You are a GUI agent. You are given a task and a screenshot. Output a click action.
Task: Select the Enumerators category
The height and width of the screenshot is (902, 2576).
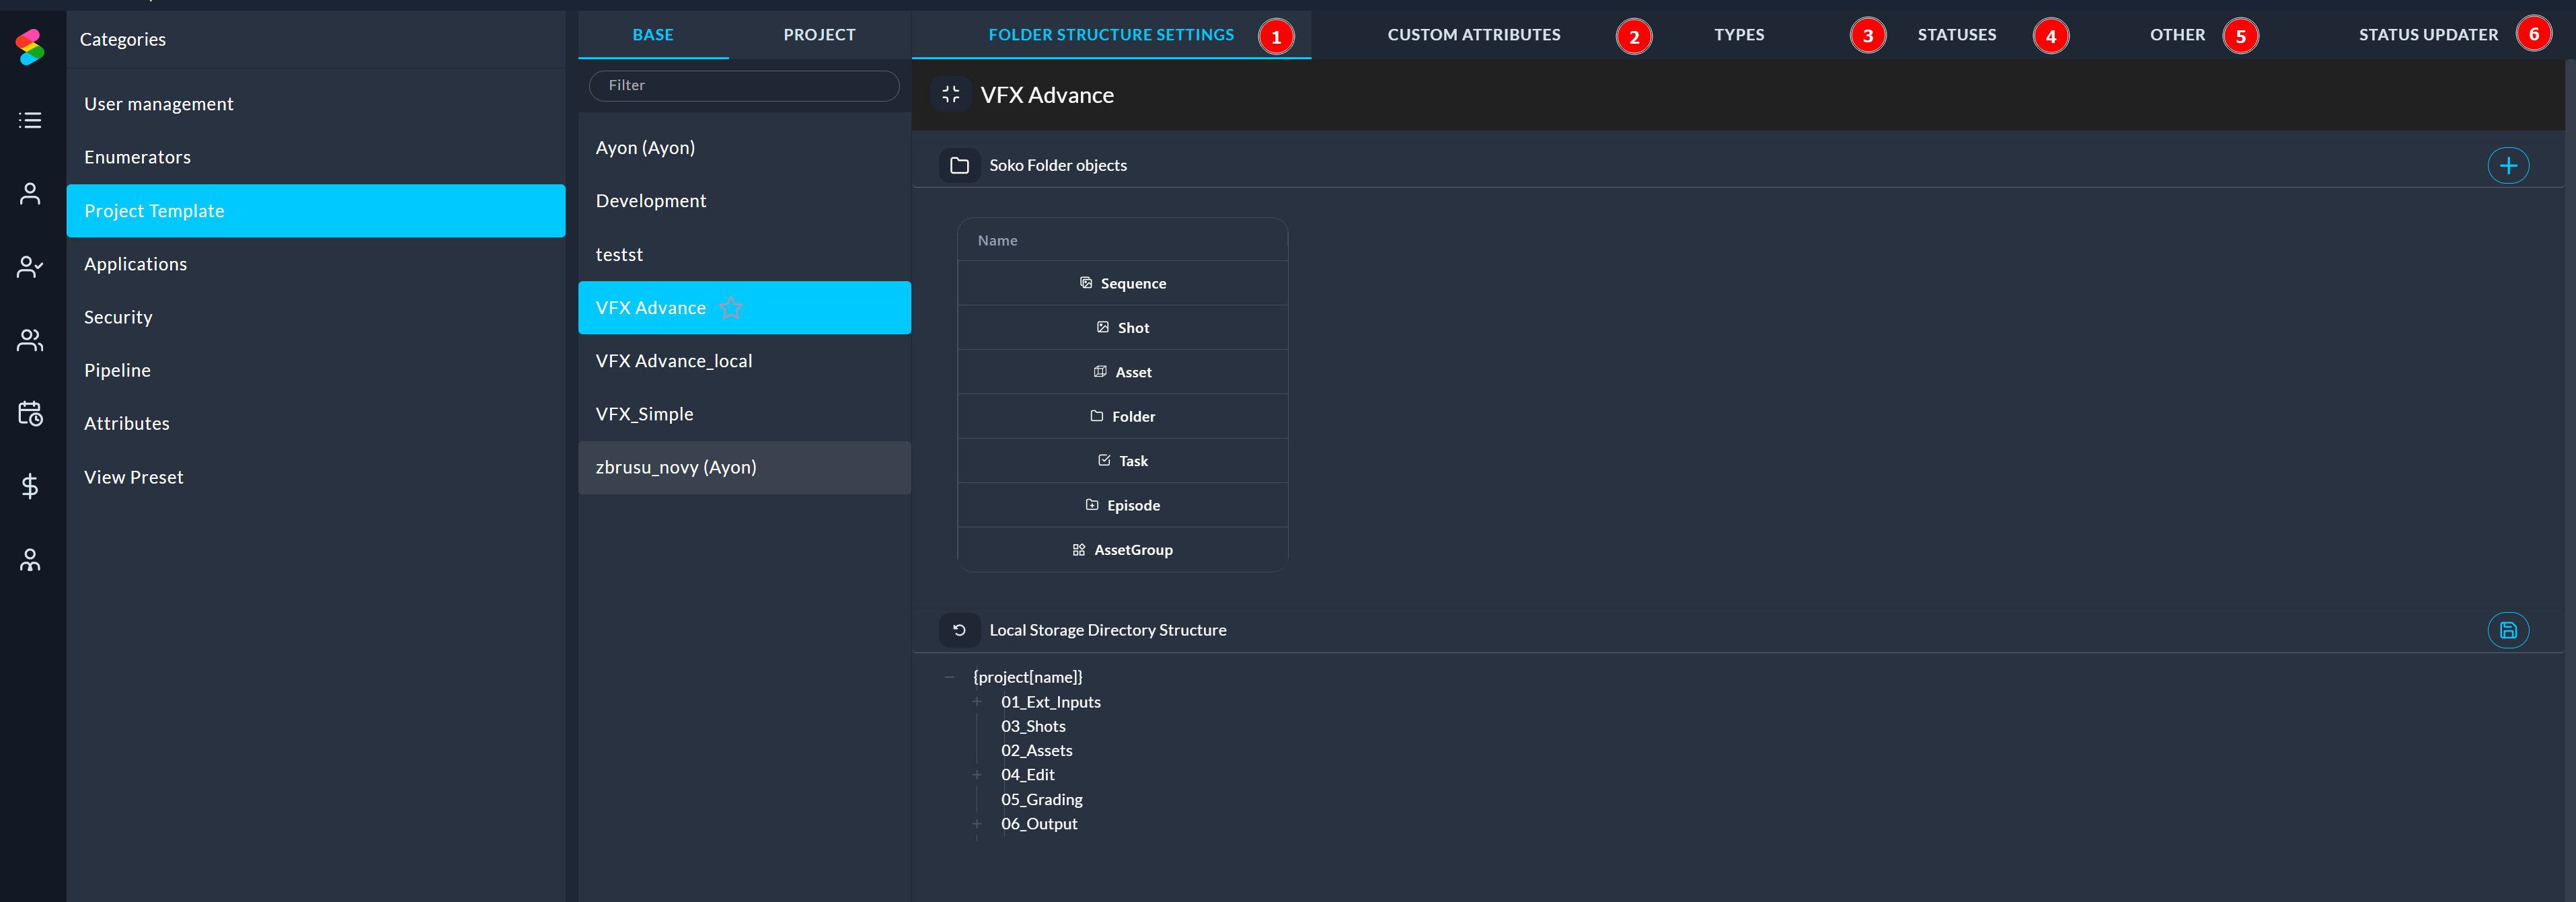tap(137, 157)
